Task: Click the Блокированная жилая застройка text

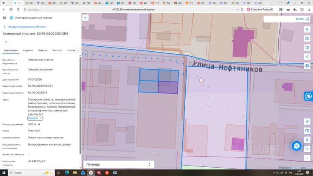Action: tap(49, 144)
